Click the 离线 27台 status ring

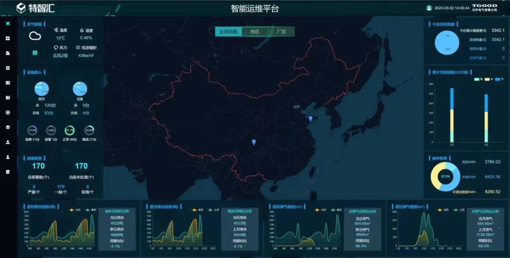coord(89,130)
